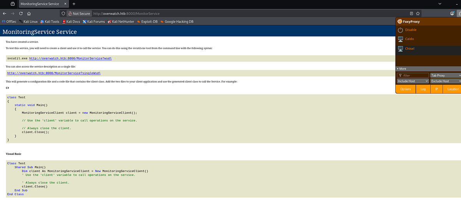Viewport: 461px width, 200px height.
Task: Open the Kali Docs bookmark
Action: (x=71, y=21)
